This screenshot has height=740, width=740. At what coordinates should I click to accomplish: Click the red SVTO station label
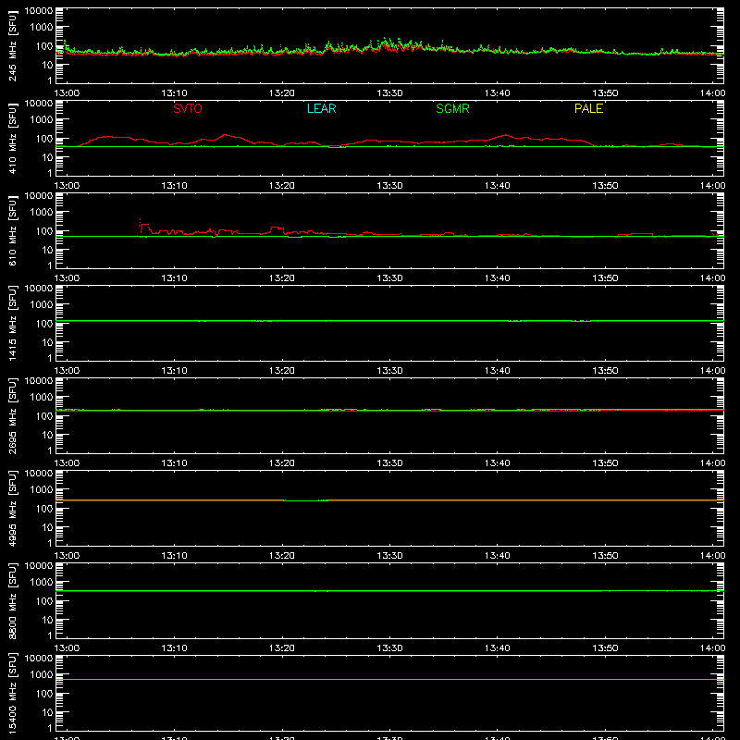pos(188,108)
